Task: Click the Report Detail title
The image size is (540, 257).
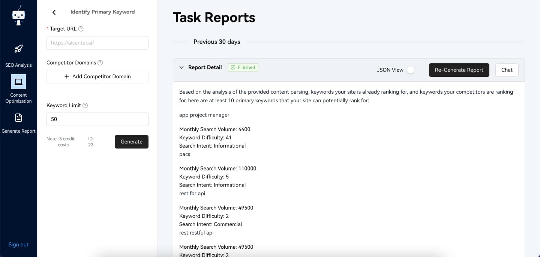Action: point(205,67)
